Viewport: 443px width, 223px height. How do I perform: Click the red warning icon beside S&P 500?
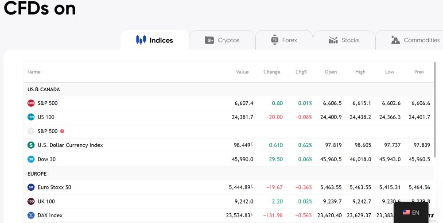[62, 131]
